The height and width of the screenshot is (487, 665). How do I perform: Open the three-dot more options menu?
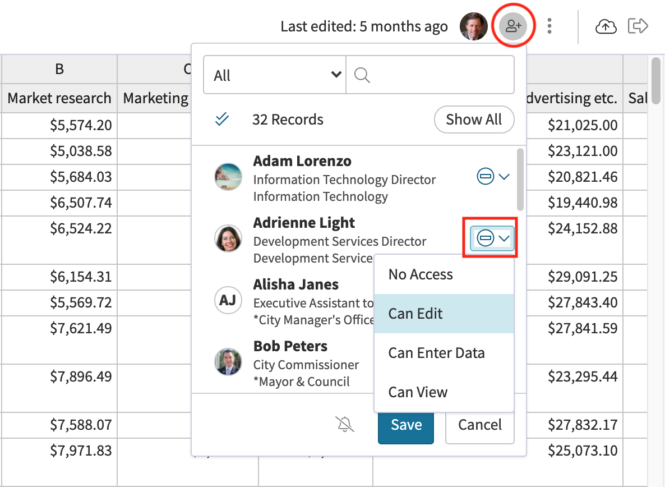point(549,26)
